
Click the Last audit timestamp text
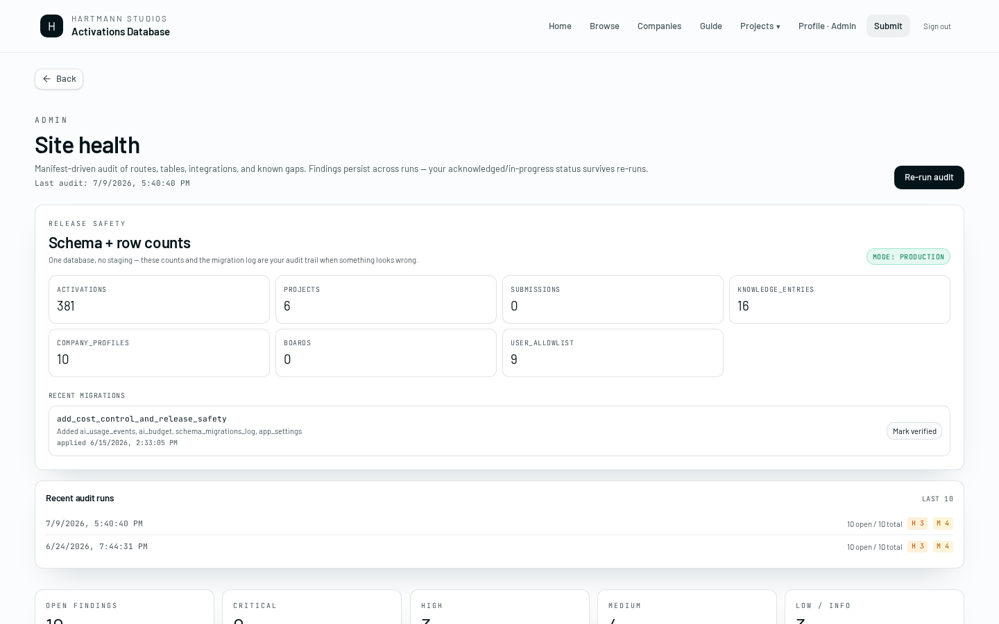pos(112,184)
